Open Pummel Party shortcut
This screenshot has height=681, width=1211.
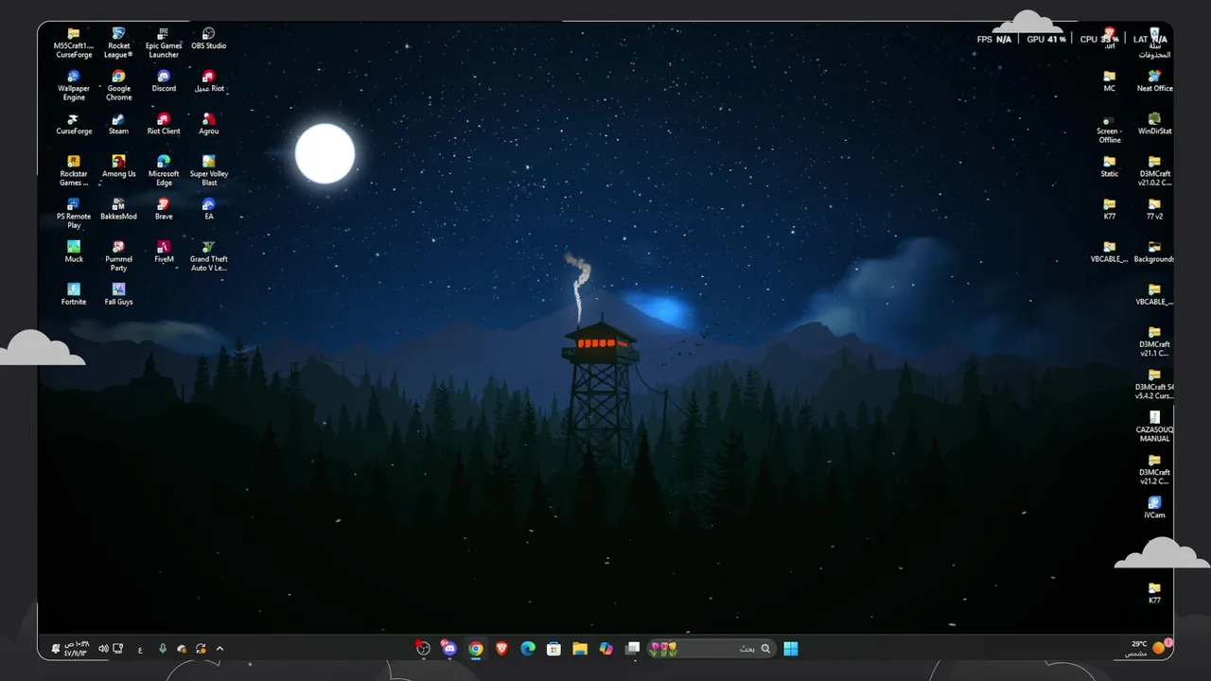click(118, 256)
